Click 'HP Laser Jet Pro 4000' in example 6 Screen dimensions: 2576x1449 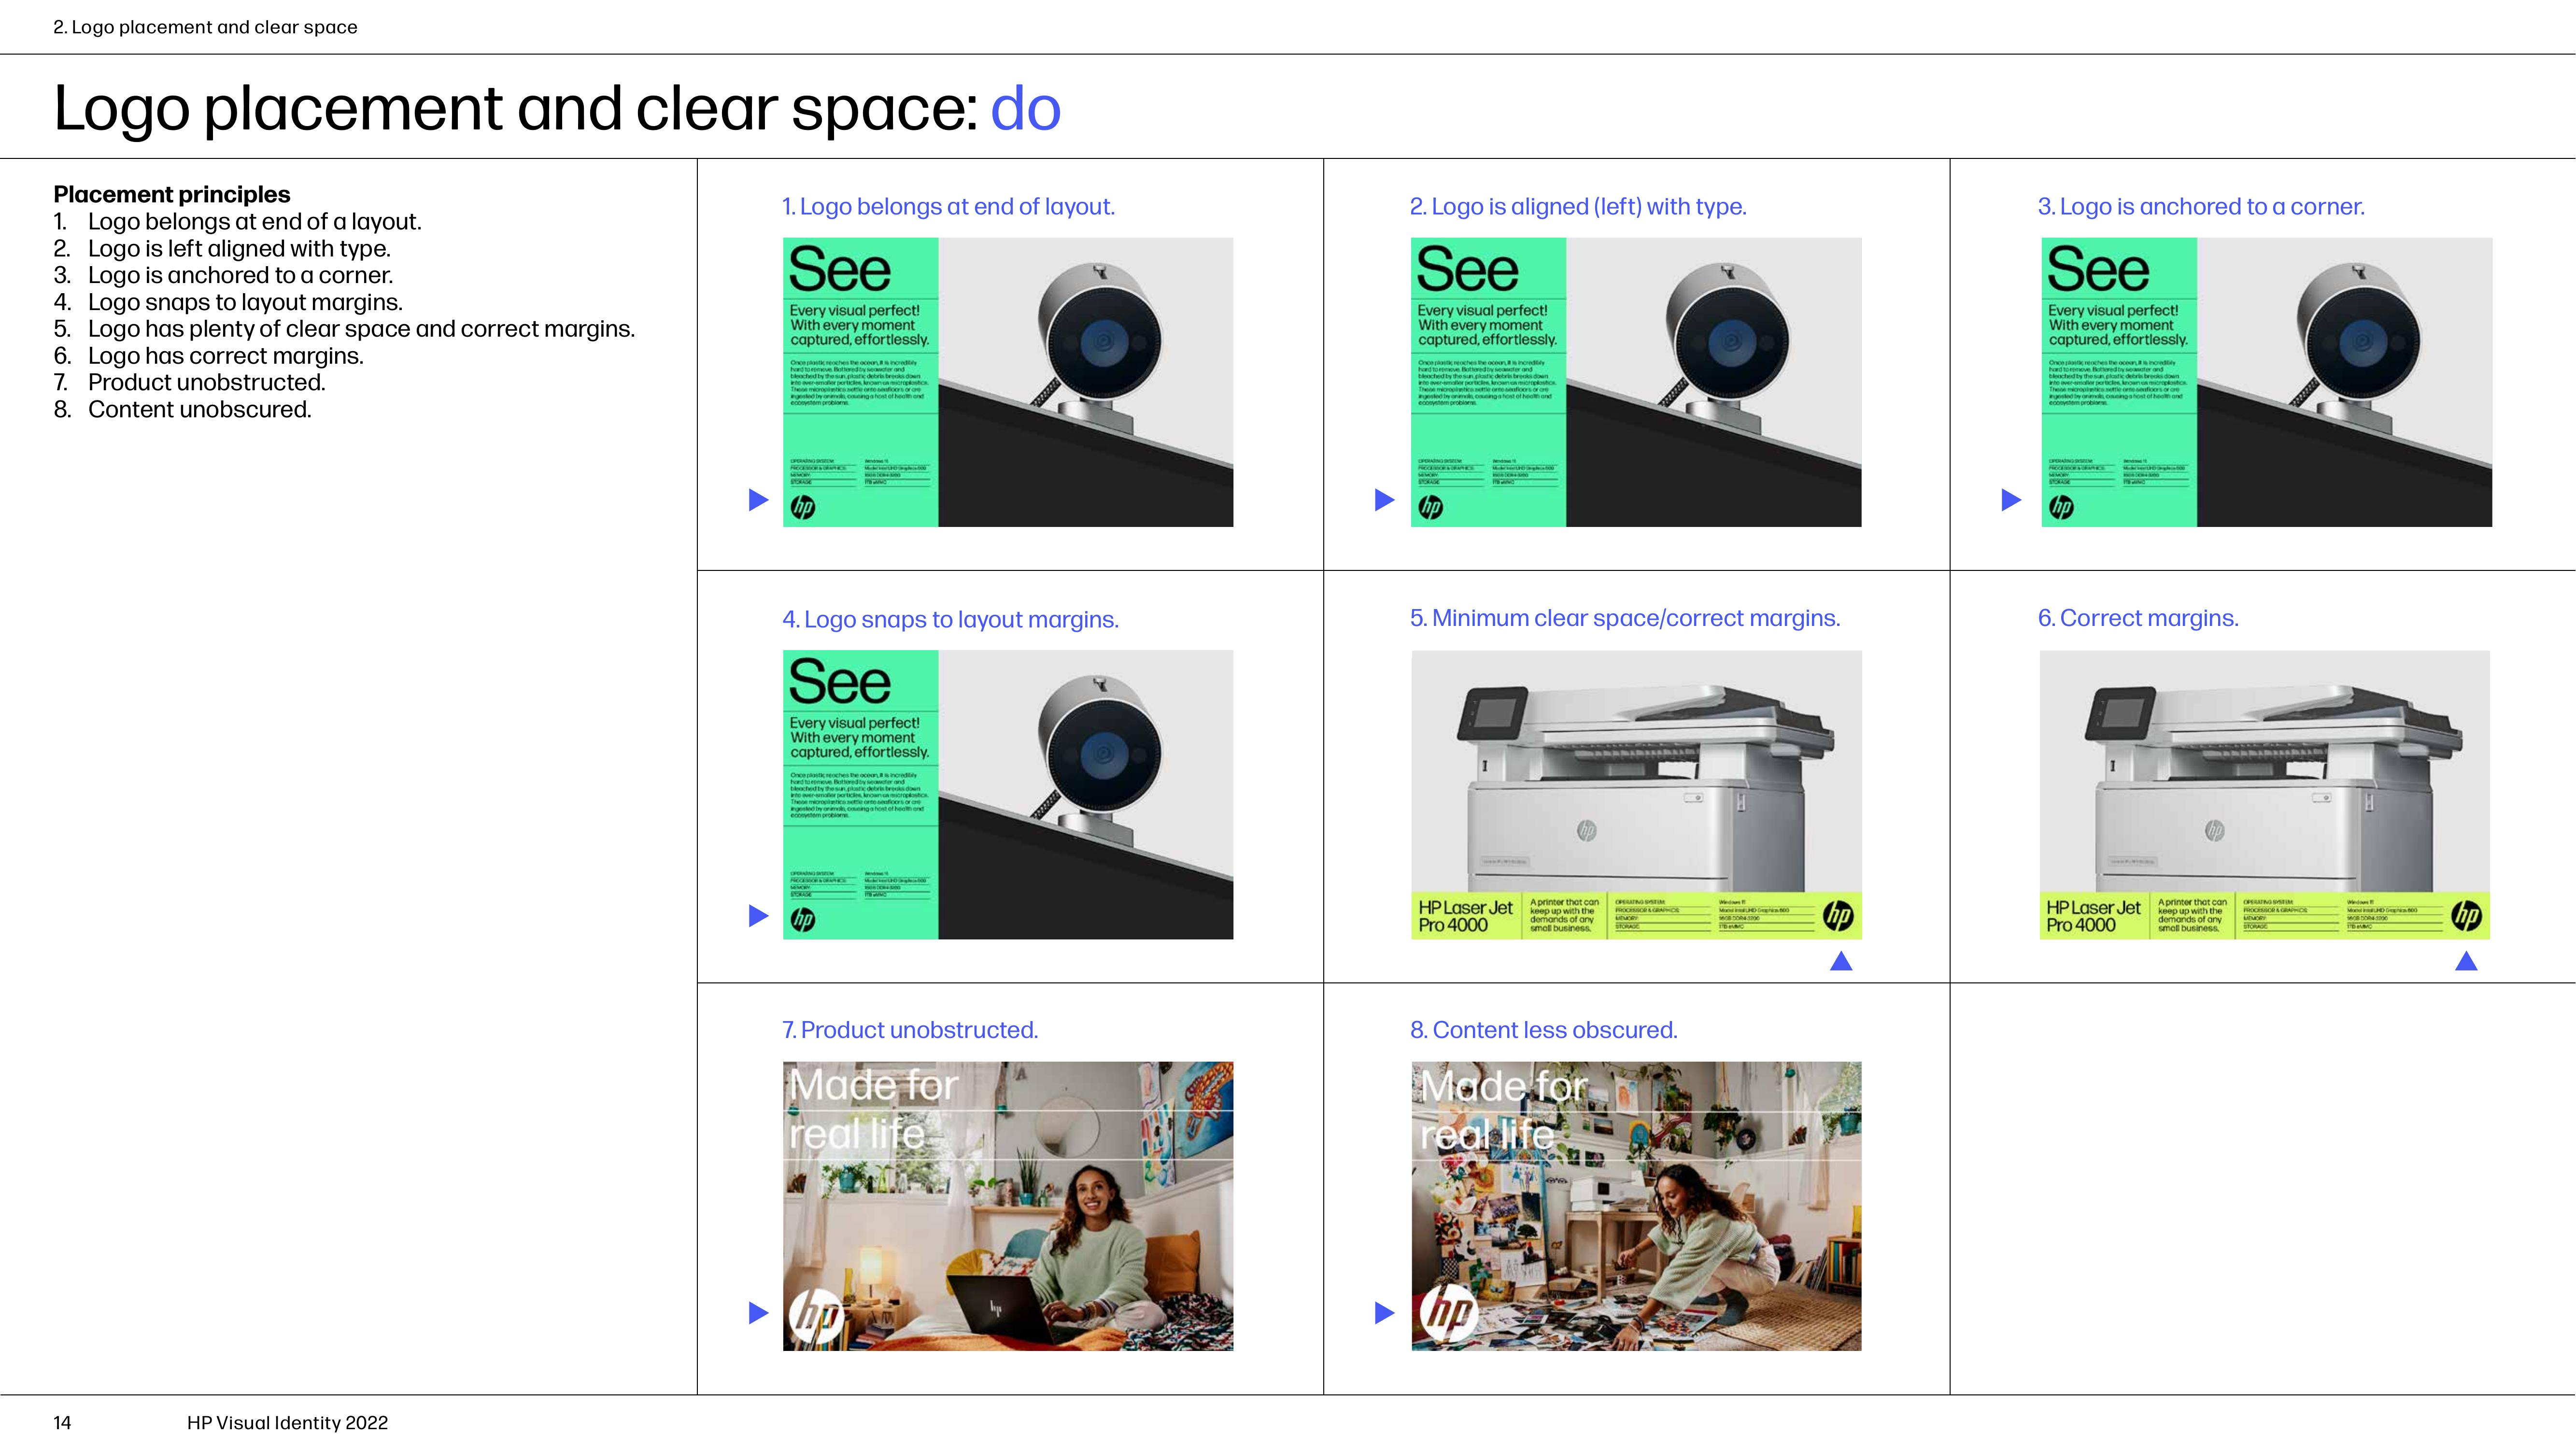point(2093,916)
